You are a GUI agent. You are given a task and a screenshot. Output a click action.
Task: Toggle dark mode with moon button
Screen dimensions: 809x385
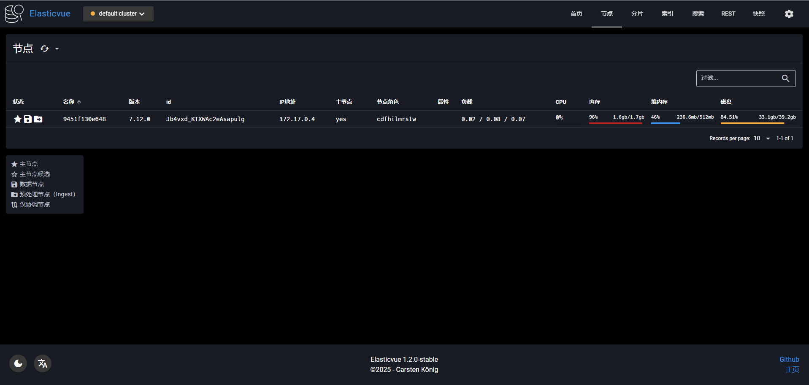pyautogui.click(x=18, y=363)
